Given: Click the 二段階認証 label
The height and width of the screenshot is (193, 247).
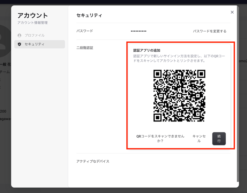Looking at the screenshot, I should pyautogui.click(x=85, y=48).
